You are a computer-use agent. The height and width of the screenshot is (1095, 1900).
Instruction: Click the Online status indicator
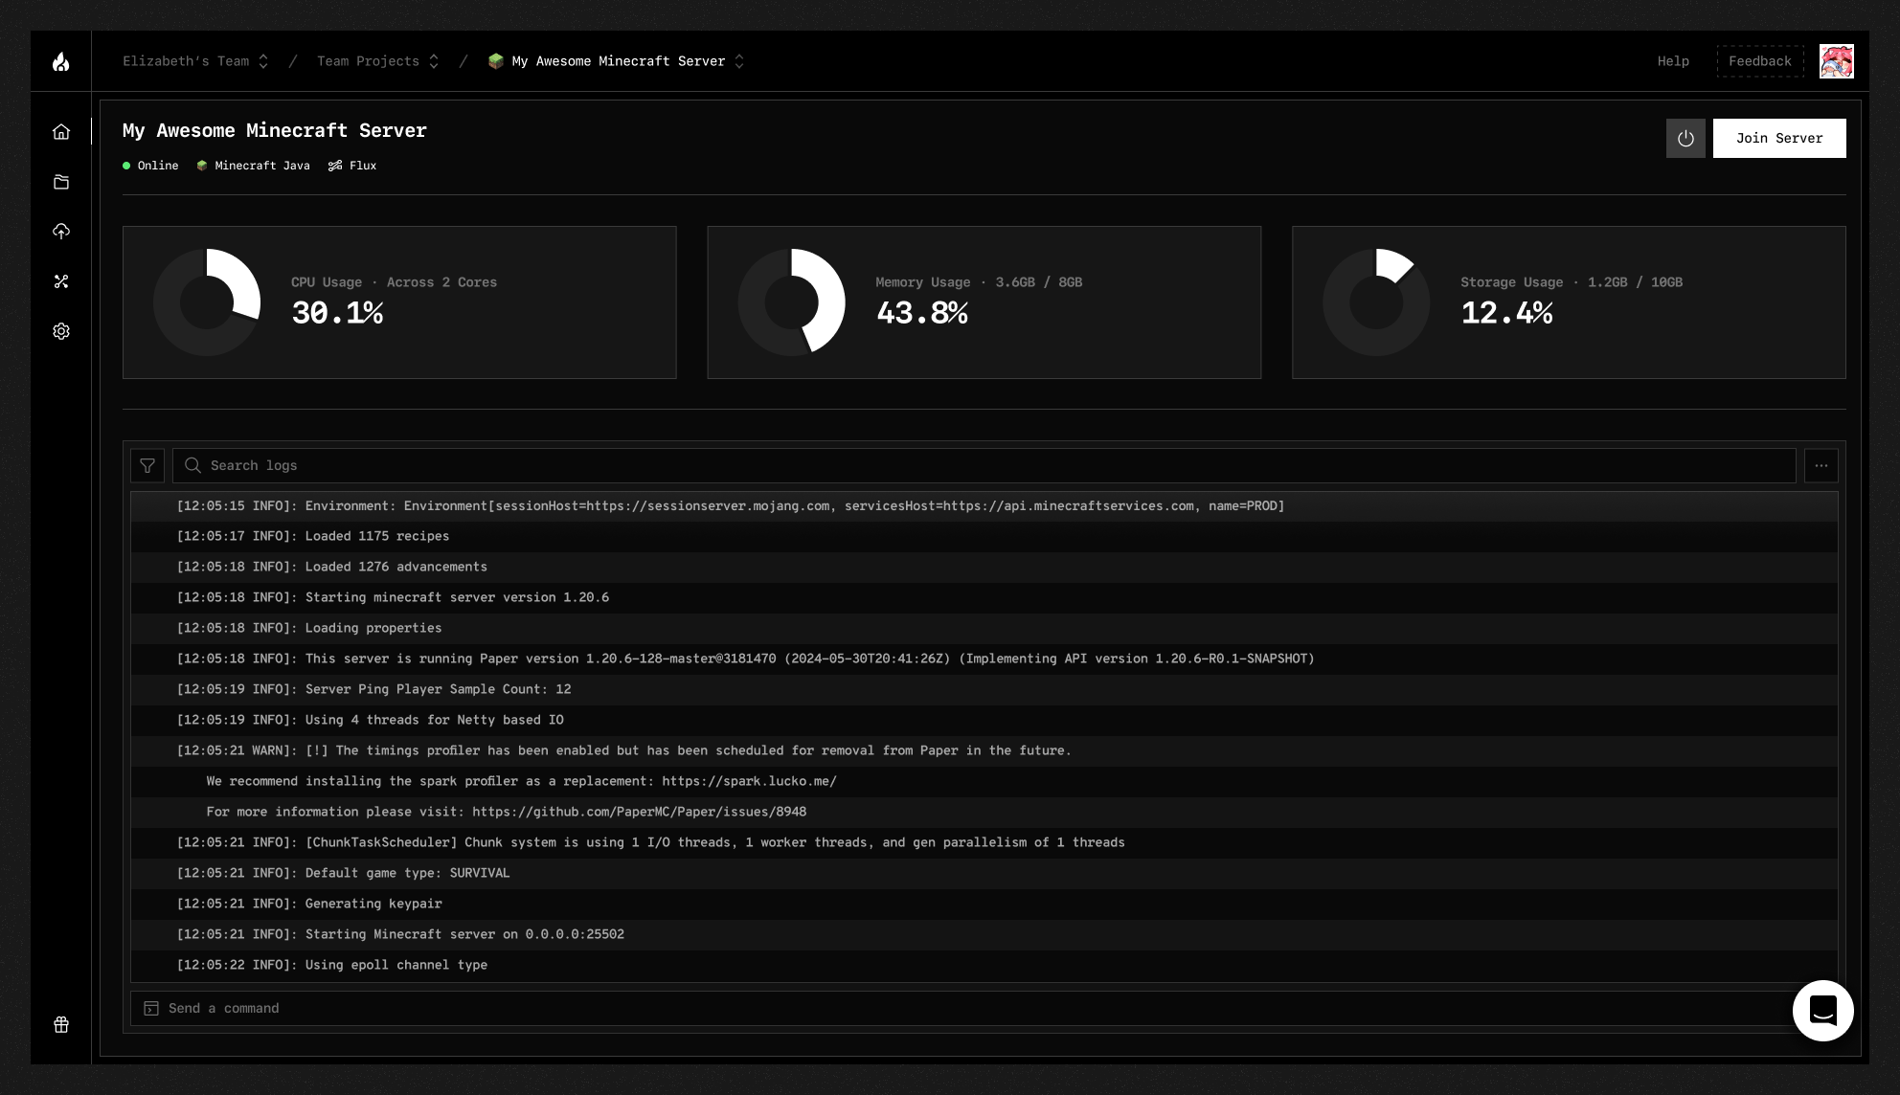point(151,166)
